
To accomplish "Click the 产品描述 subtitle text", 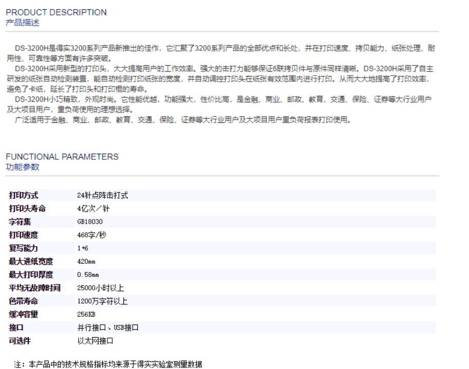I will point(22,23).
